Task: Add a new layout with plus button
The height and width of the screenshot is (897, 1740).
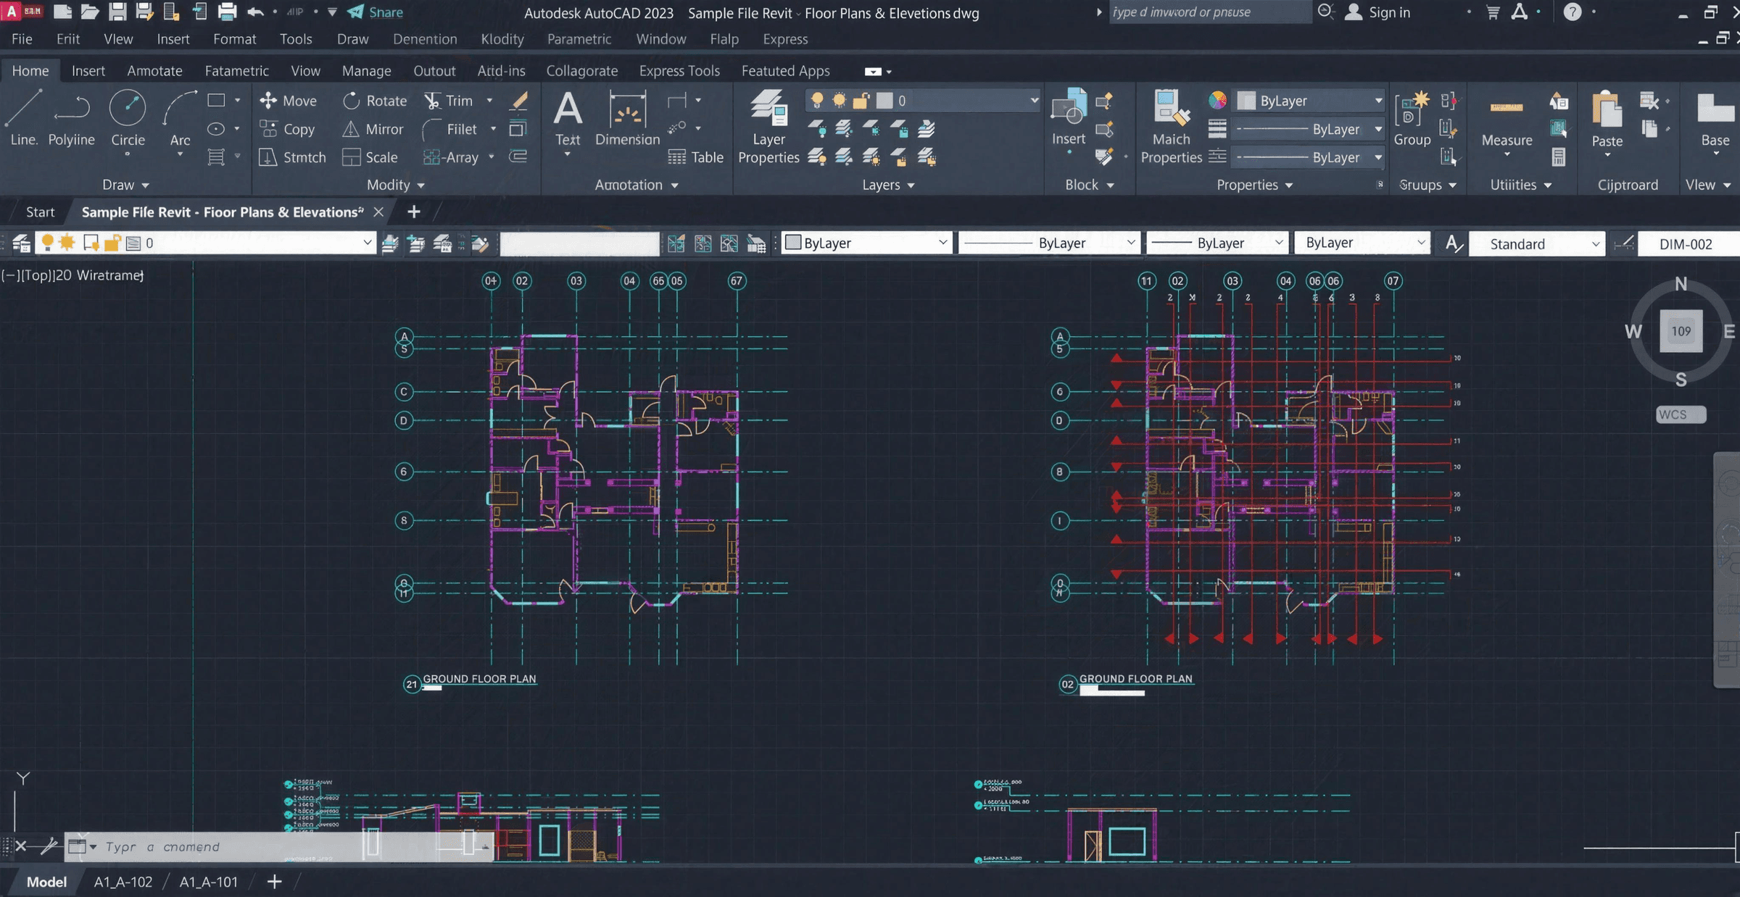Action: [274, 882]
